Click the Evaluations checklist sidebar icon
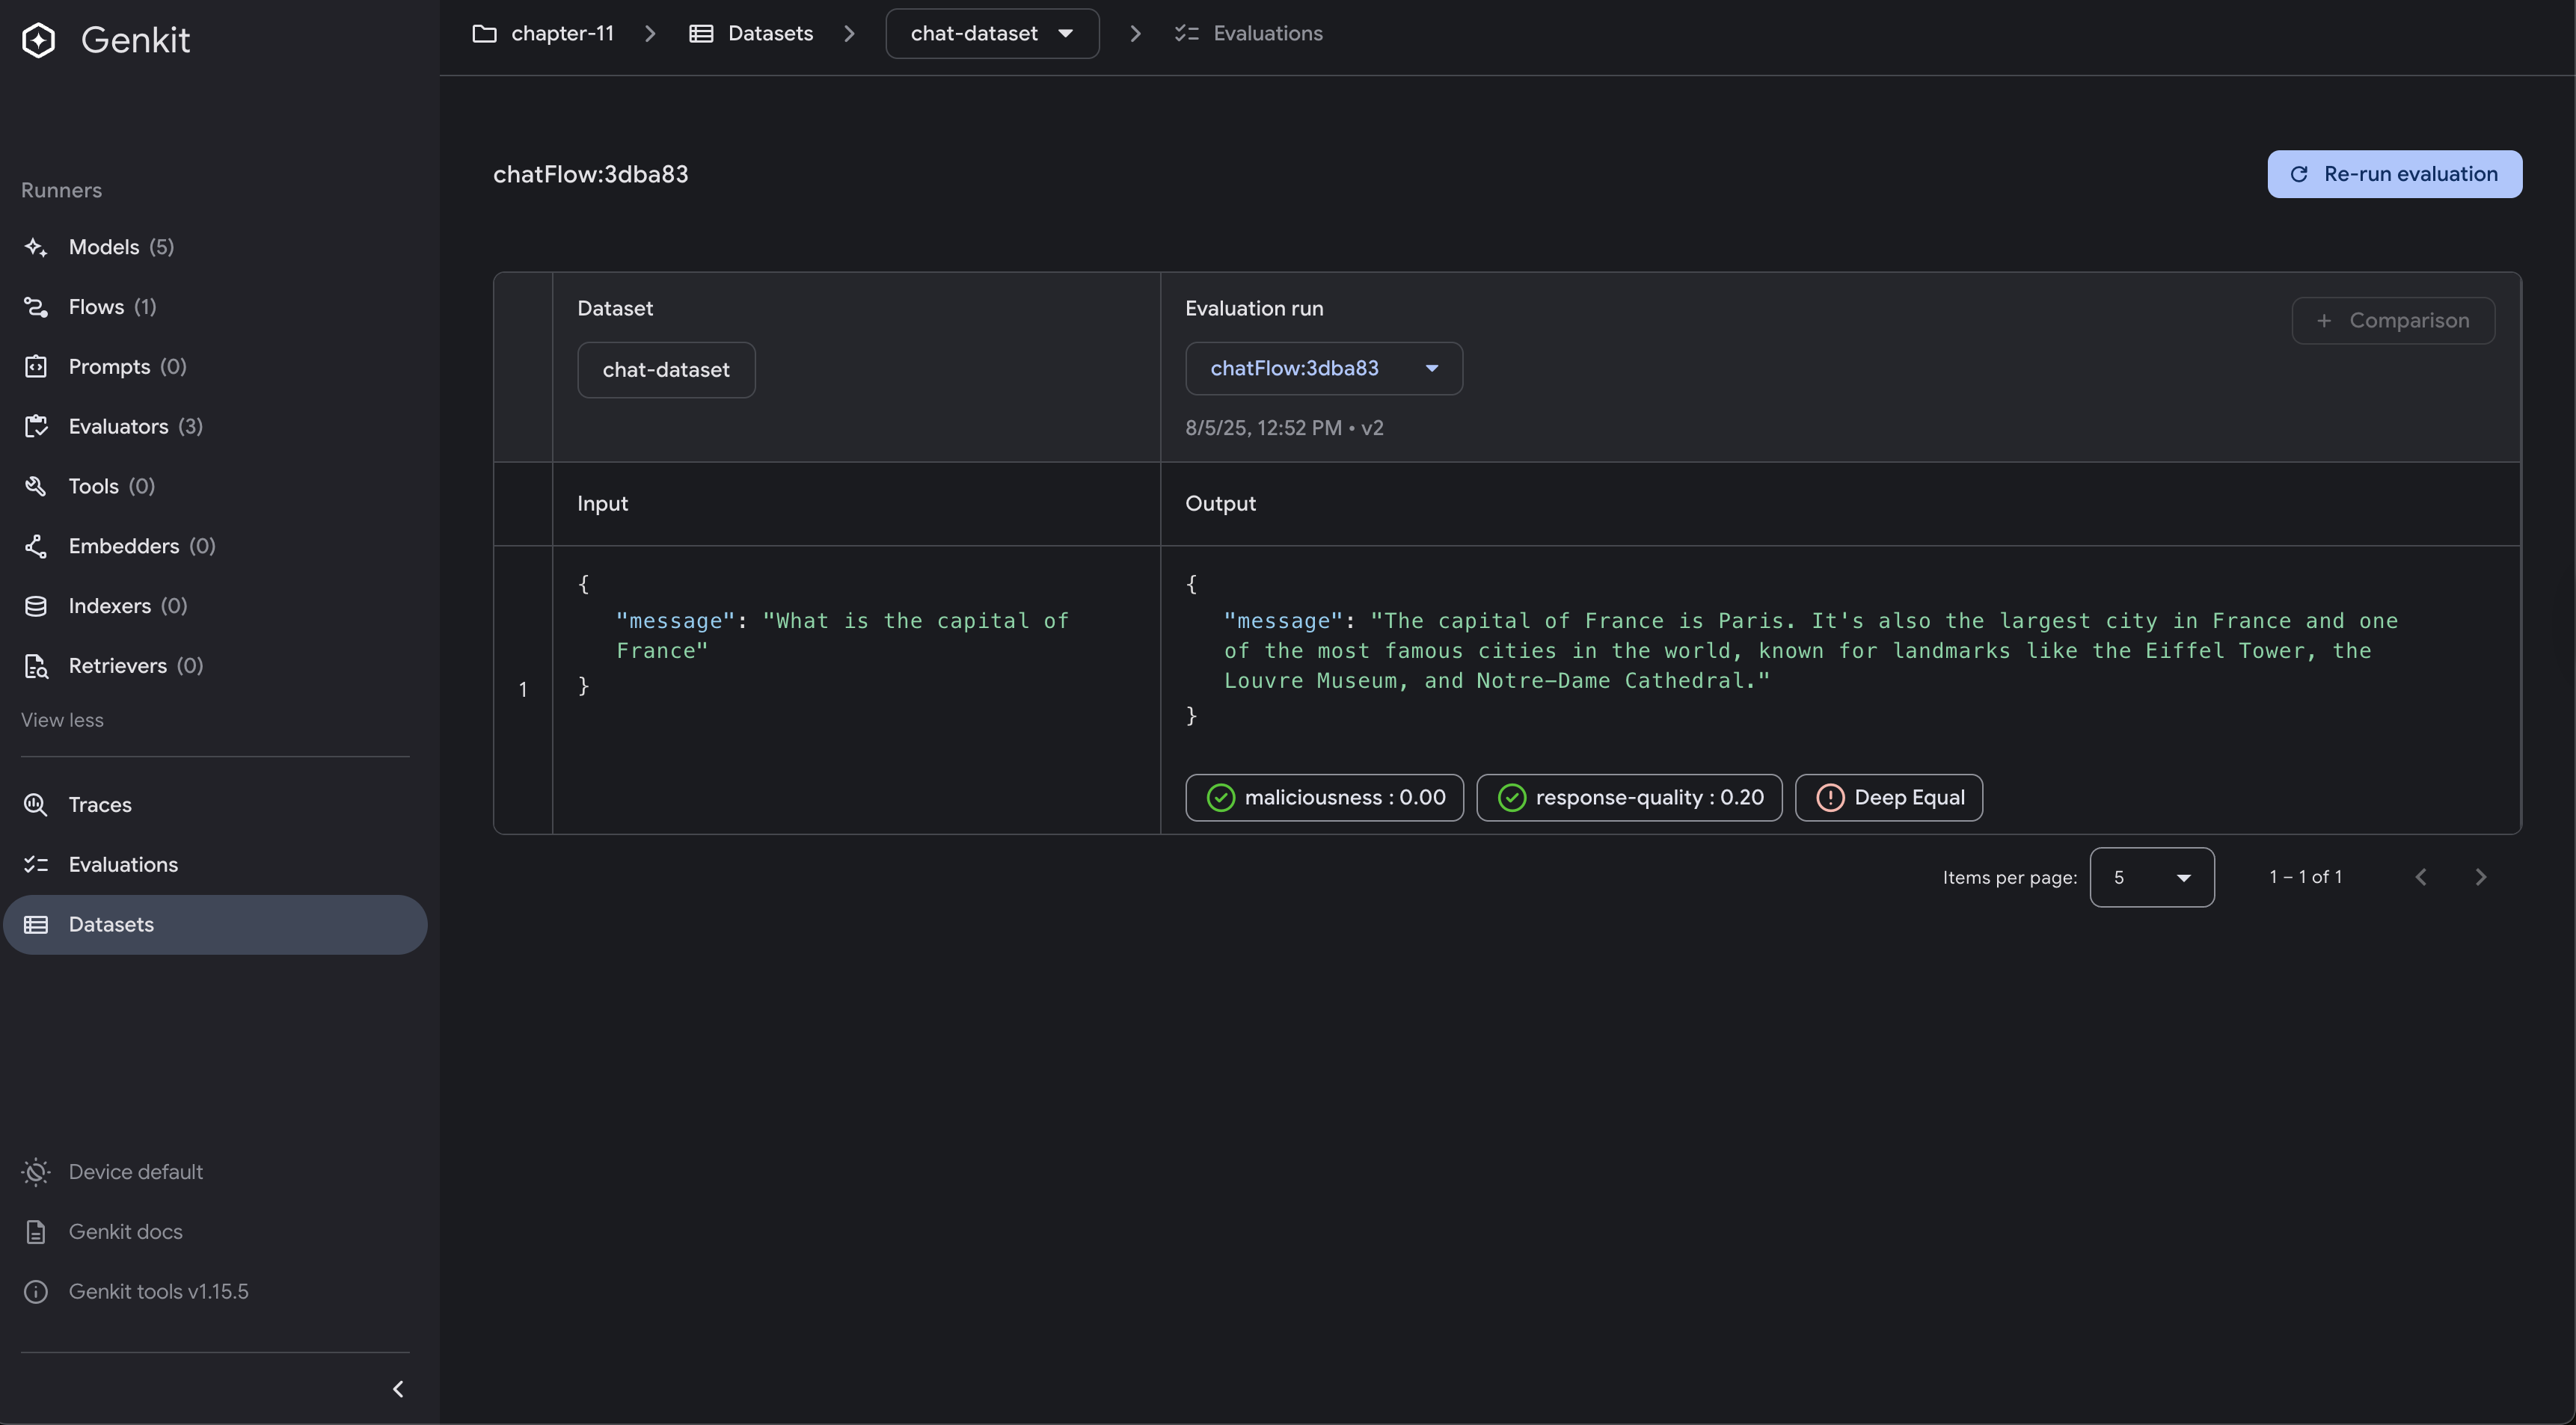The height and width of the screenshot is (1425, 2576). [36, 864]
